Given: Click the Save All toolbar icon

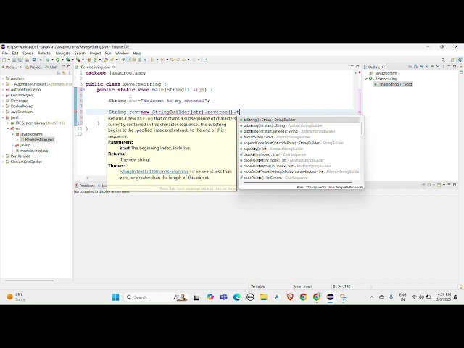Looking at the screenshot, I should (20, 59).
